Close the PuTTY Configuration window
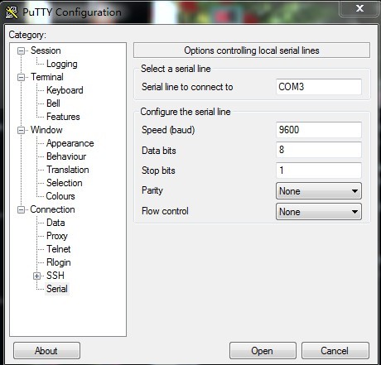 coord(359,9)
